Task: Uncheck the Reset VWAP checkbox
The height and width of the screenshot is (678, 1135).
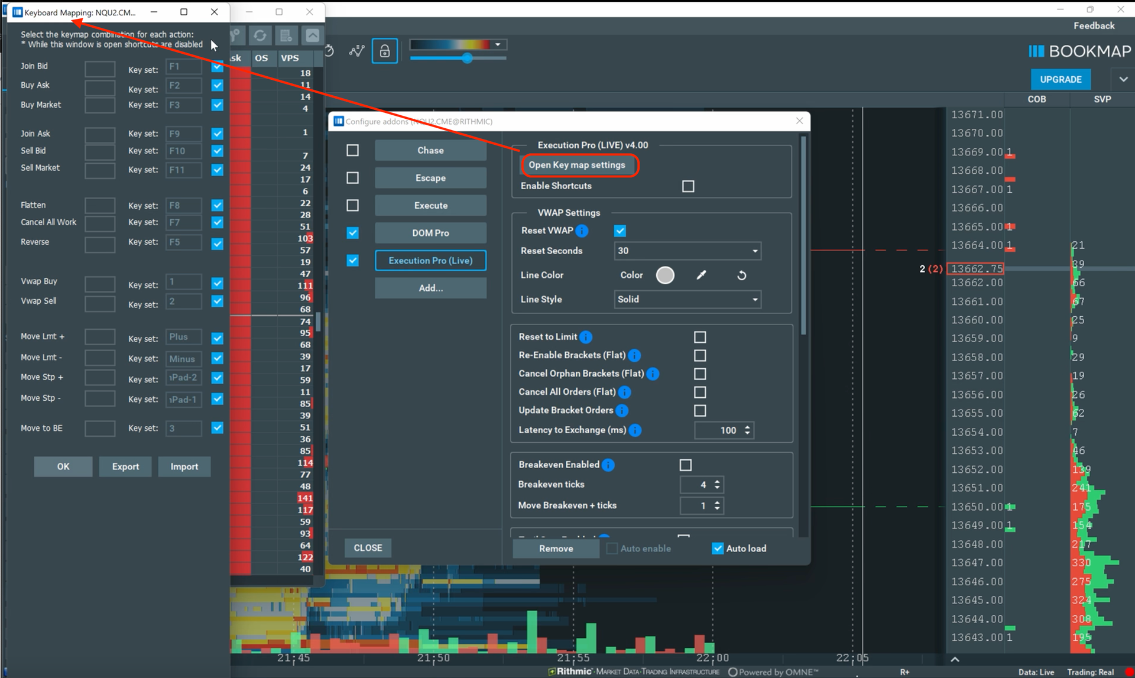Action: [x=620, y=231]
